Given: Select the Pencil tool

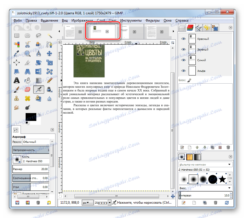Looking at the screenshot, I should coord(50,81).
